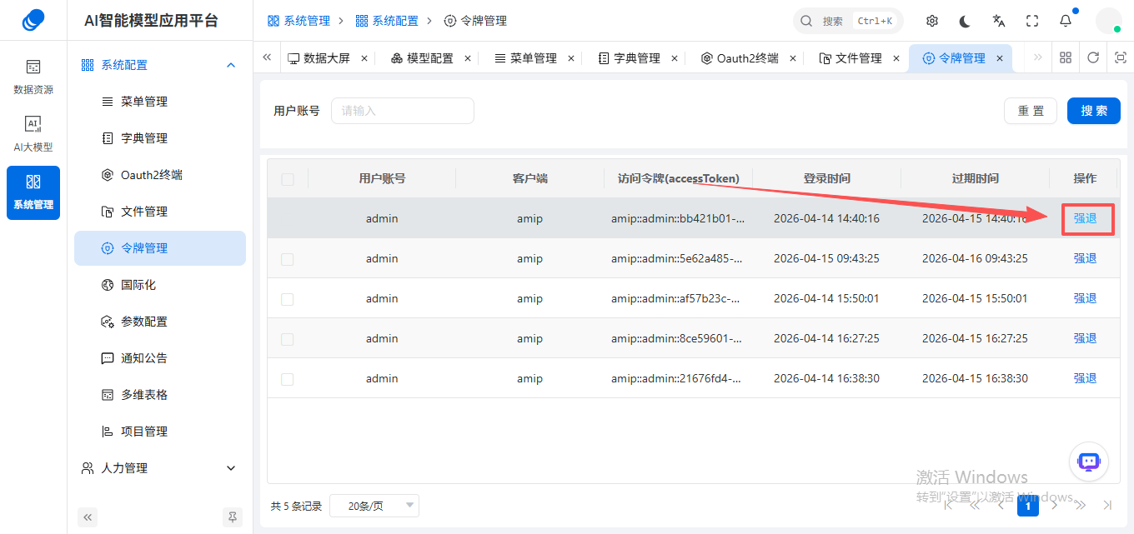Open 菜单管理 in the side menu

click(x=160, y=102)
